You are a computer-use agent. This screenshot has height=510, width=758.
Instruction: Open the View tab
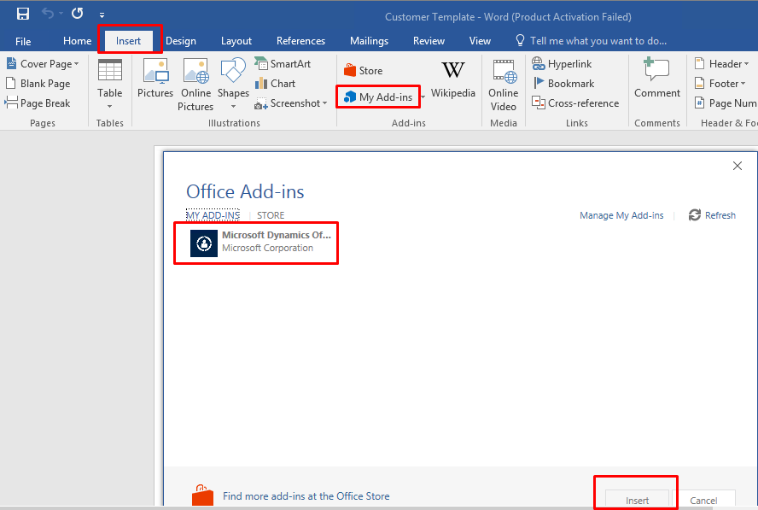[480, 41]
